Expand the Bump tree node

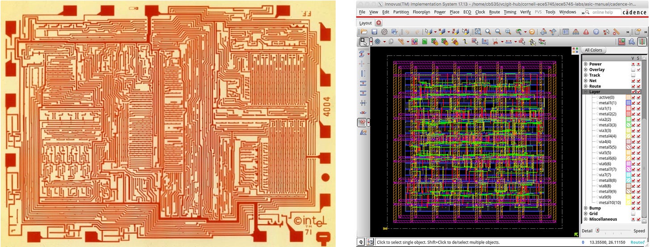tap(586, 208)
